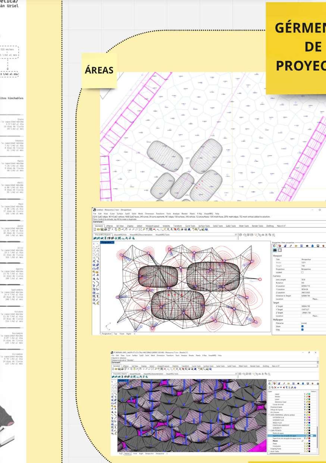Open Top viewport tab in upper Rhino window
Viewport: 326px width, 463px height.
(115, 333)
